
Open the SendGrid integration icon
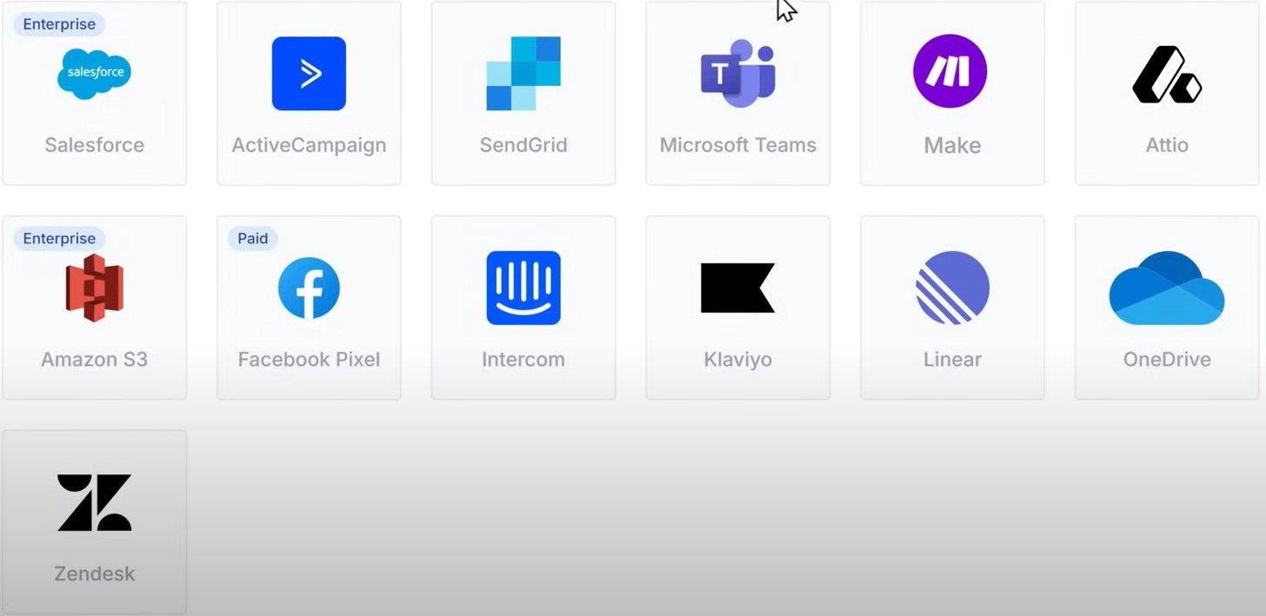tap(523, 74)
